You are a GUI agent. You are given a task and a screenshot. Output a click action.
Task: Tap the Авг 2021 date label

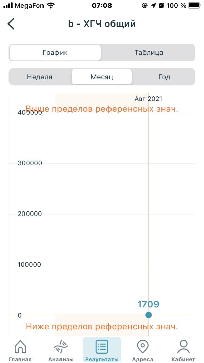click(148, 99)
